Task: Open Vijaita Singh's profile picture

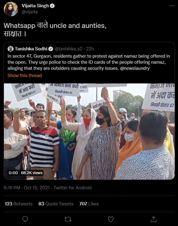Action: (x=11, y=9)
